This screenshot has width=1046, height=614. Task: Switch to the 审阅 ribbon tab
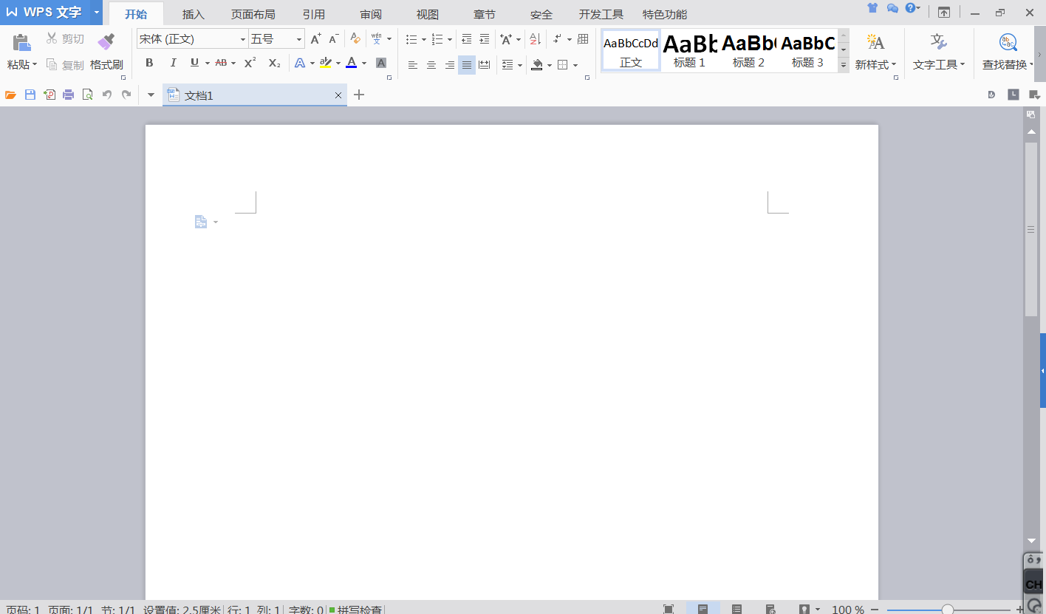pyautogui.click(x=371, y=14)
